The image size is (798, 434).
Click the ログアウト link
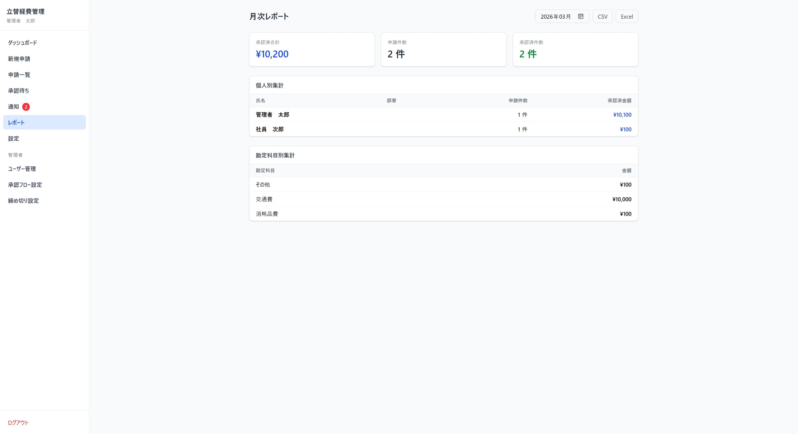[18, 422]
